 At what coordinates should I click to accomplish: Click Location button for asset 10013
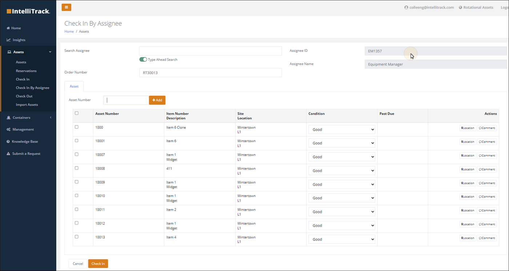click(x=468, y=238)
